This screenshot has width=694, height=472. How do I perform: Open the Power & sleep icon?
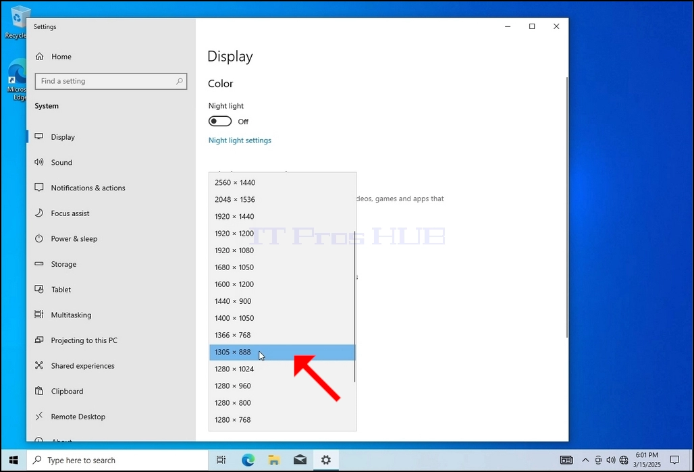pyautogui.click(x=39, y=238)
